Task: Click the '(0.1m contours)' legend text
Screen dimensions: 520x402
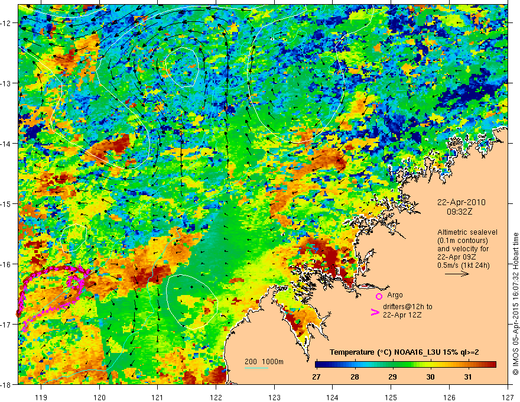Action: (x=463, y=241)
